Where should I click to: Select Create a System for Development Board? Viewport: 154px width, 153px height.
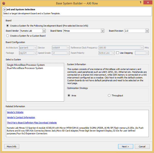(x=8, y=26)
